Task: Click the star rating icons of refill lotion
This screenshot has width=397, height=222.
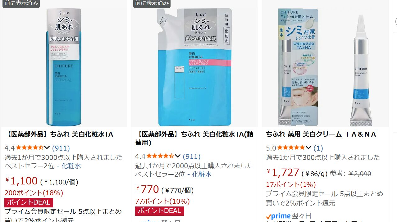Action: 160,156
